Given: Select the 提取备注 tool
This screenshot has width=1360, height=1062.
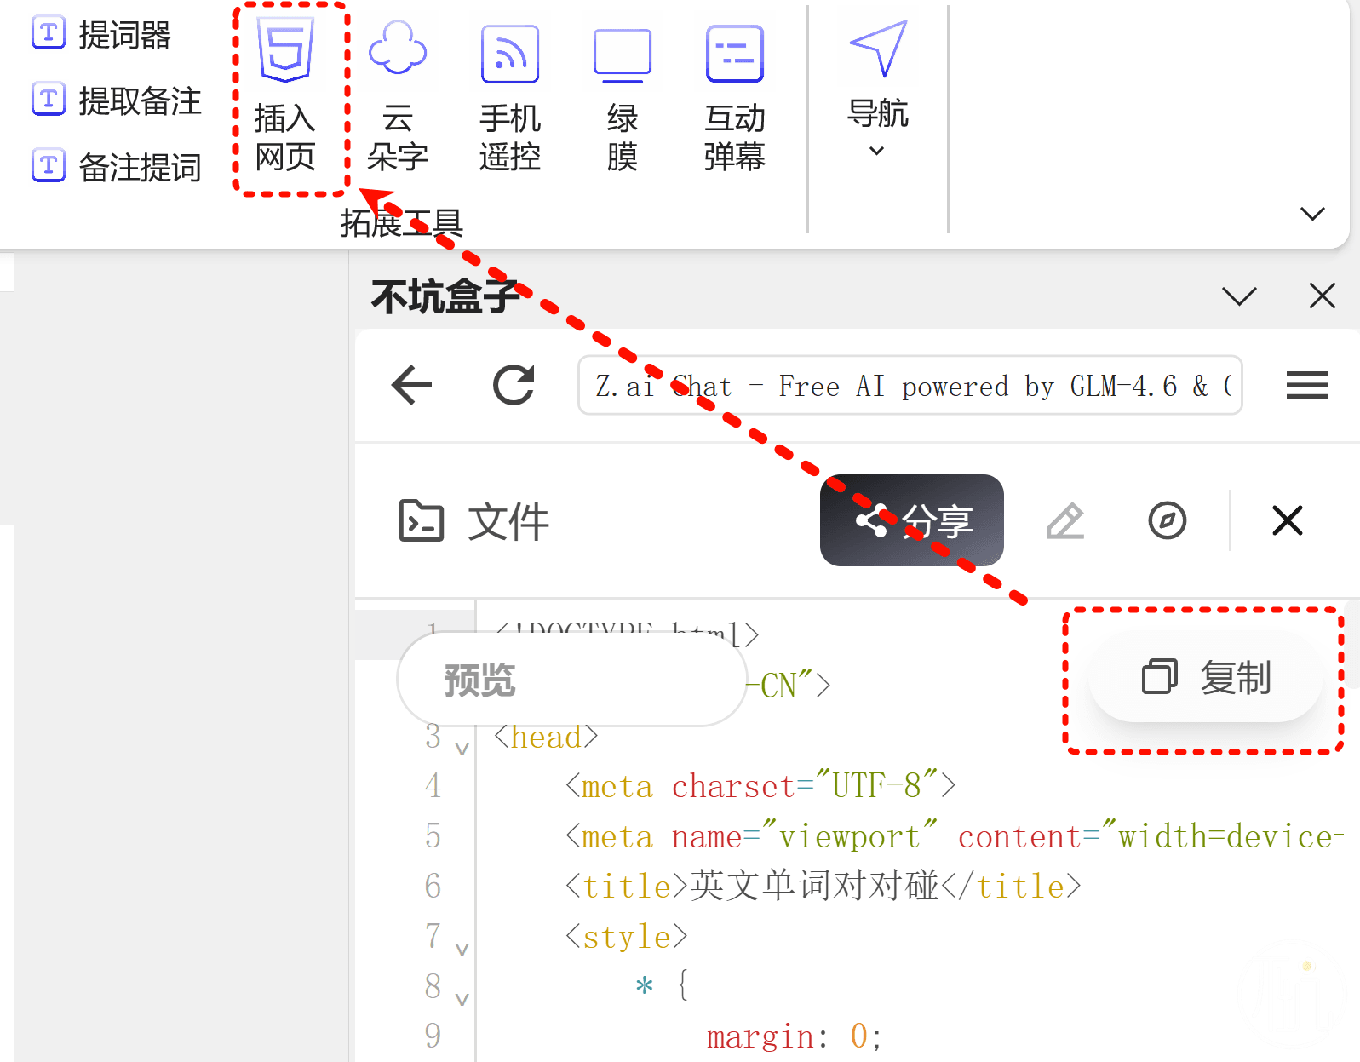Looking at the screenshot, I should (x=117, y=100).
